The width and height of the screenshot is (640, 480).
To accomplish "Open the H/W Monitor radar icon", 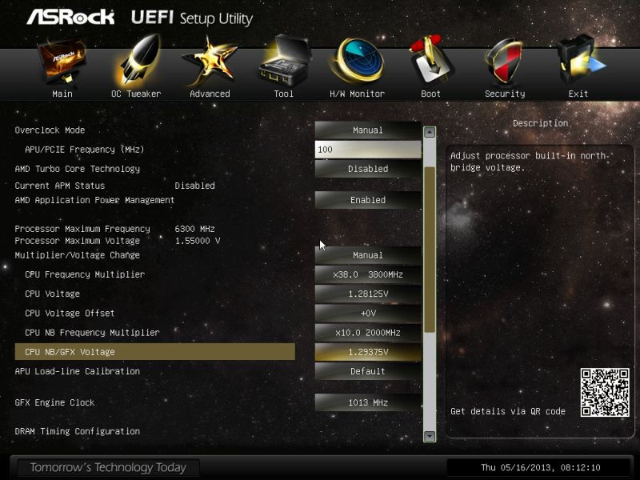I will pos(358,61).
